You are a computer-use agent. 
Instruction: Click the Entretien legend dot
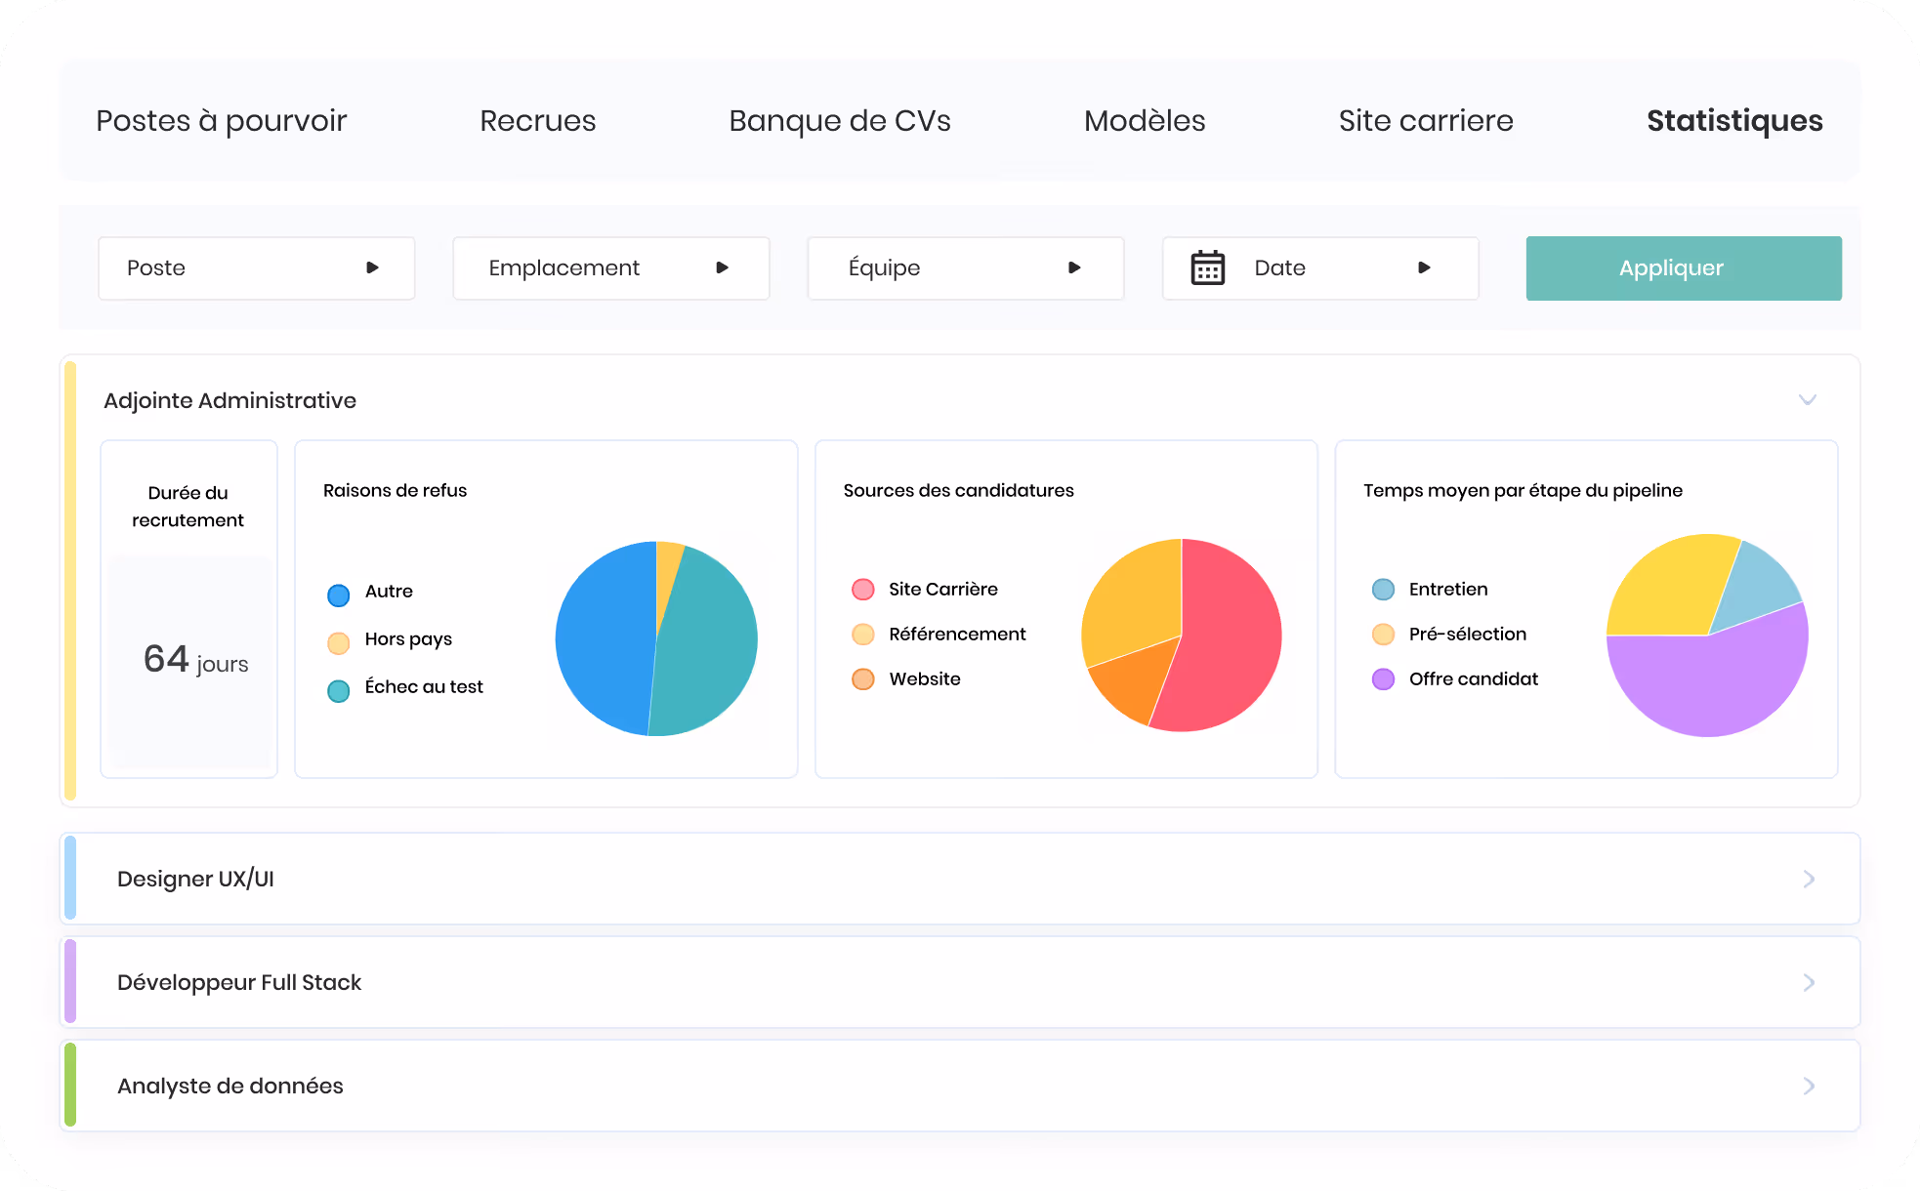point(1384,589)
